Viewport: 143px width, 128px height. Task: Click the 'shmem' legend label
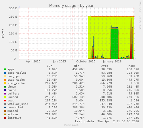click(x=12, y=87)
